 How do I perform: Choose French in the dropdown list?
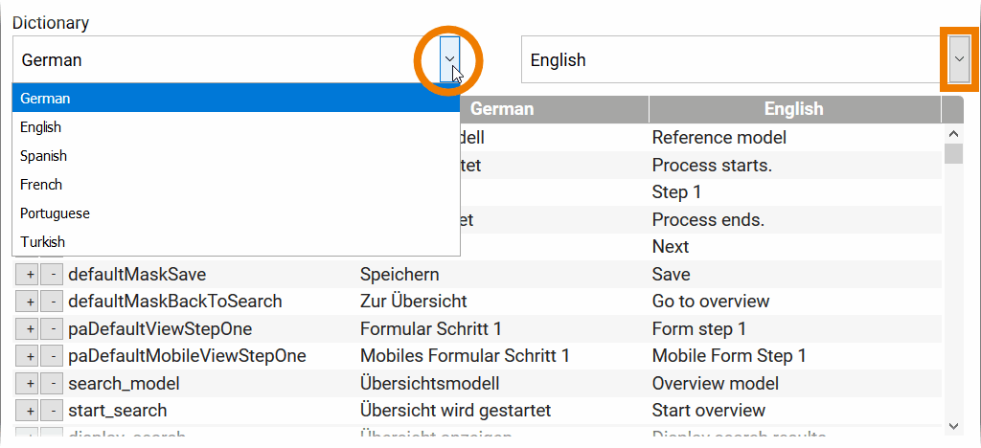[x=41, y=185]
